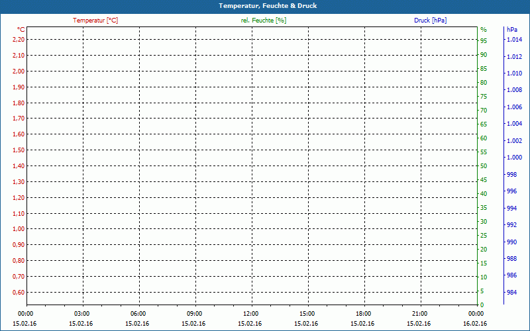Image resolution: width=530 pixels, height=331 pixels.
Task: Click the blue "1.000" pressure axis value
Action: pyautogui.click(x=514, y=158)
